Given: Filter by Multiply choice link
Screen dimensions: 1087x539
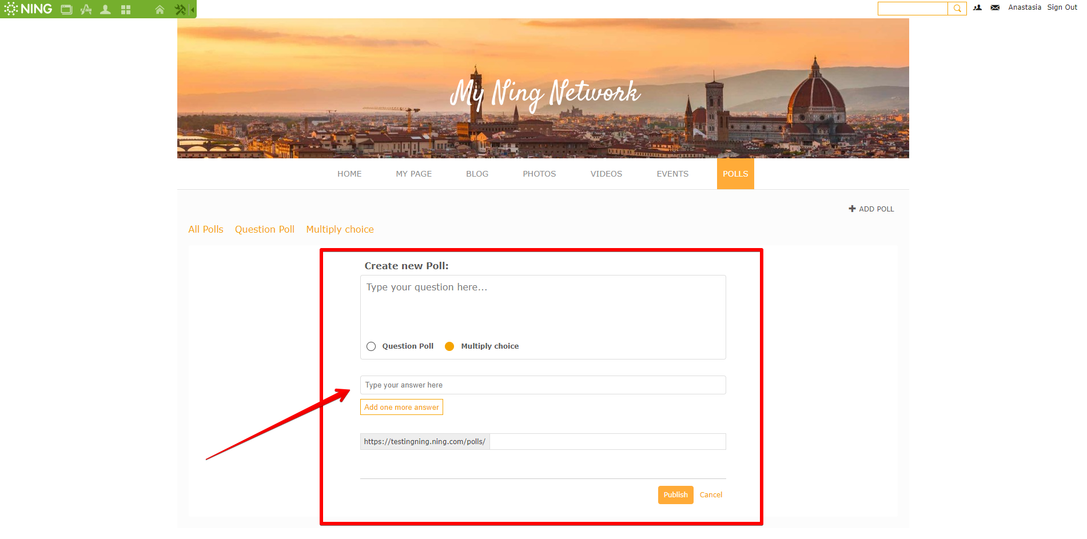Looking at the screenshot, I should tap(340, 229).
